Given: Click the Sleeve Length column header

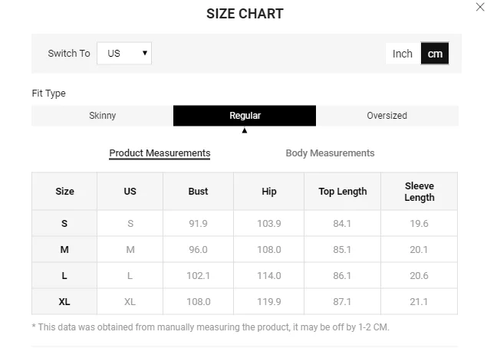Looking at the screenshot, I should [419, 192].
